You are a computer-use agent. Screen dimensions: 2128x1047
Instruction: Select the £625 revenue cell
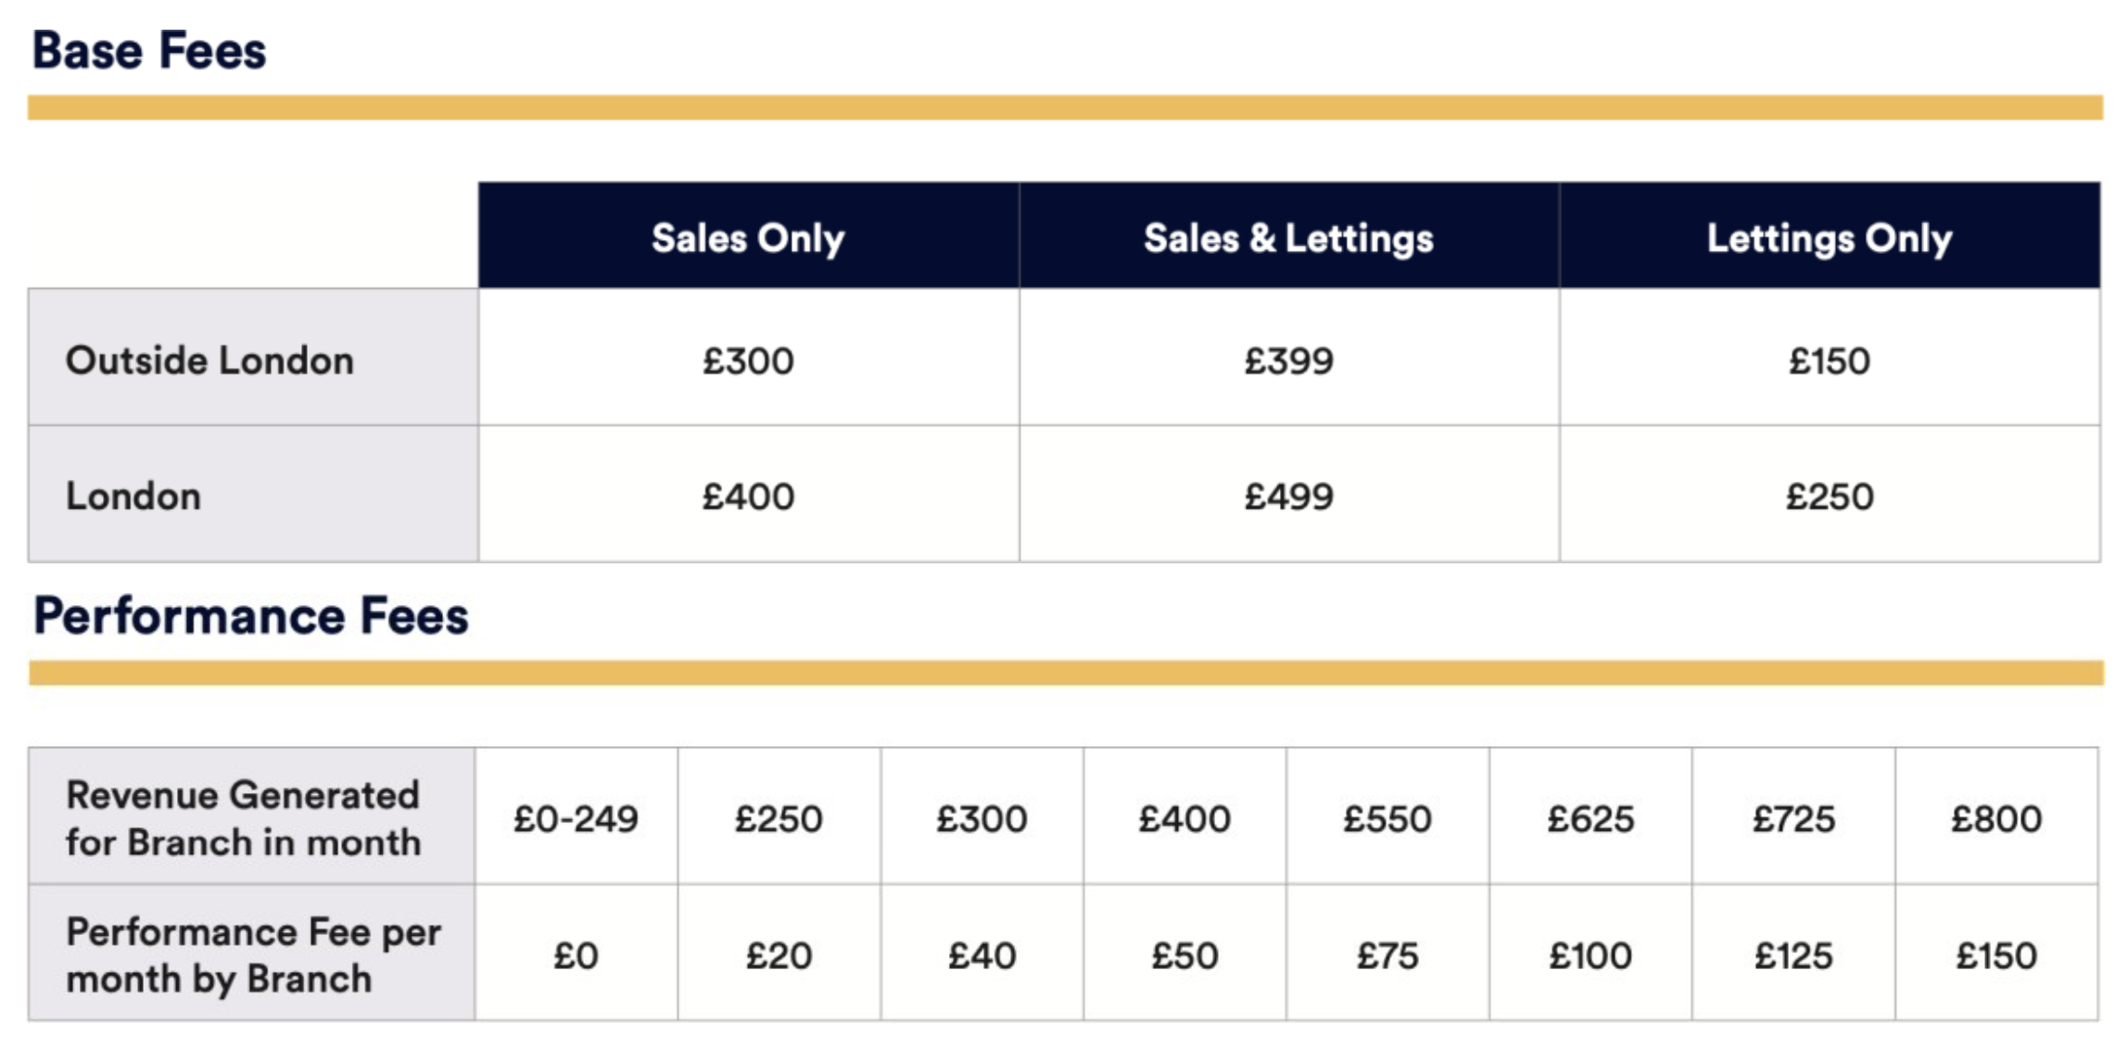pyautogui.click(x=1590, y=819)
